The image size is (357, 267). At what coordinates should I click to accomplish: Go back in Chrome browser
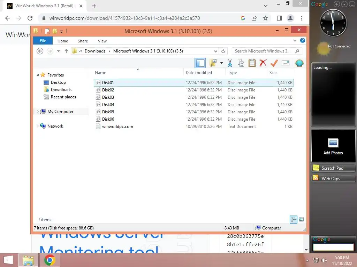point(8,18)
